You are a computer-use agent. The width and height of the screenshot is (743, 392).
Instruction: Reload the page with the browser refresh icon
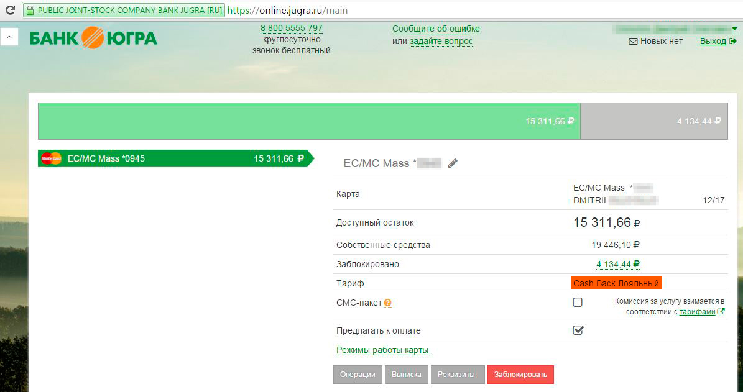pyautogui.click(x=8, y=11)
